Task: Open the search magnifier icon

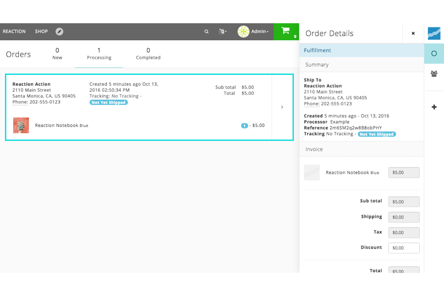Action: (x=206, y=31)
